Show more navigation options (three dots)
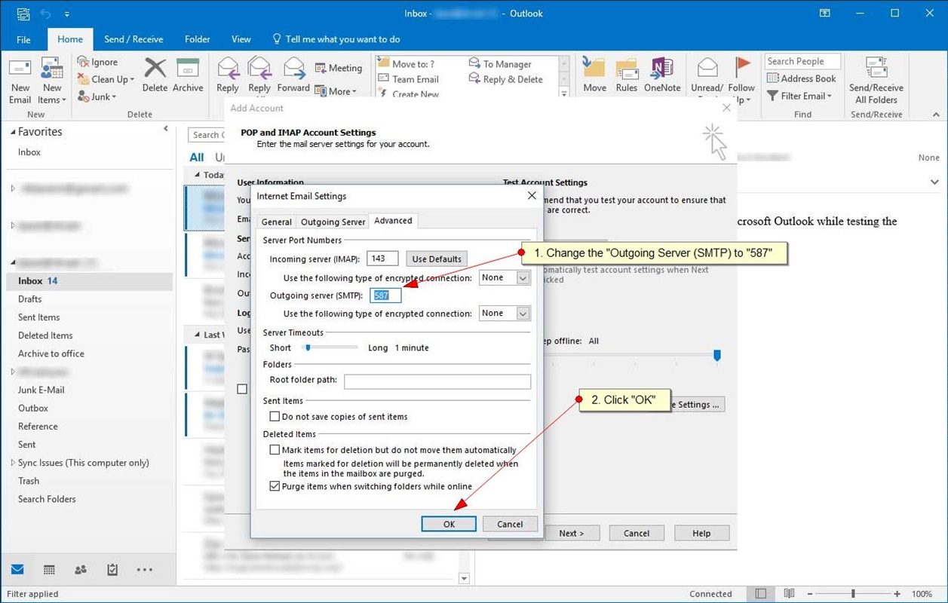Viewport: 948px width, 603px height. point(144,570)
